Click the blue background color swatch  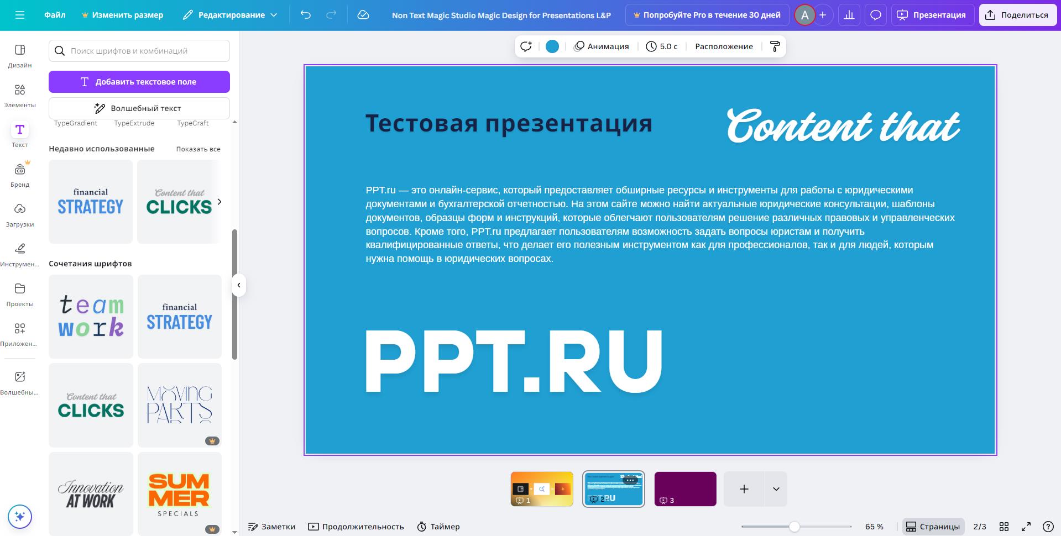tap(552, 46)
